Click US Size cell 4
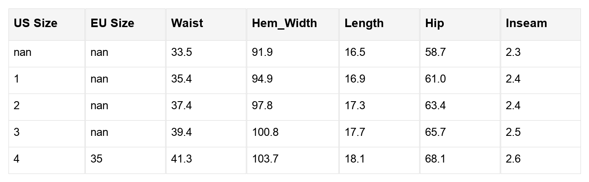Image resolution: width=589 pixels, height=182 pixels. 17,159
